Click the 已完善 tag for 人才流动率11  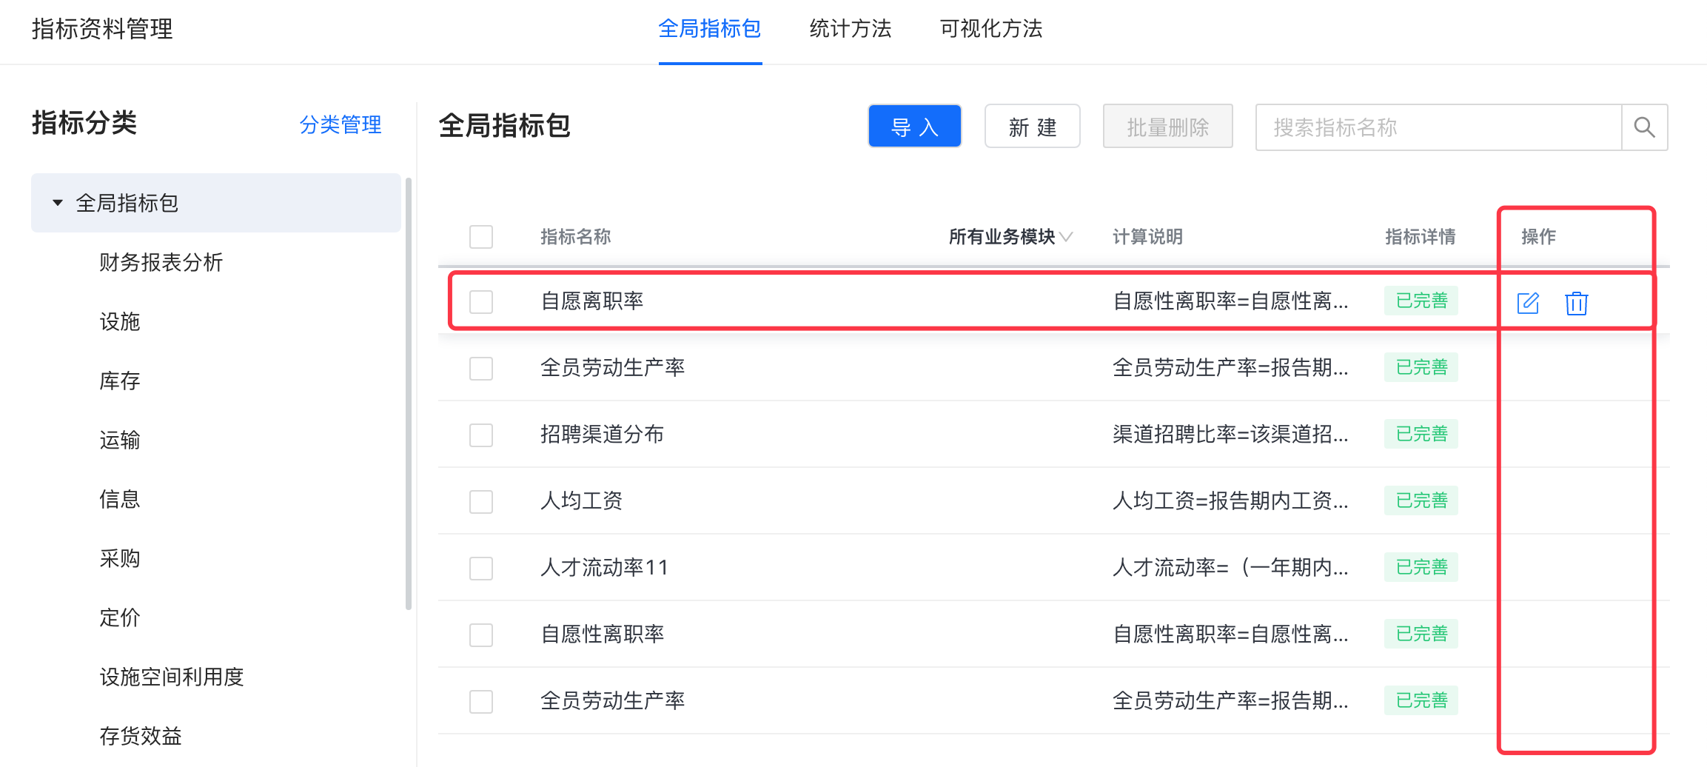tap(1421, 567)
